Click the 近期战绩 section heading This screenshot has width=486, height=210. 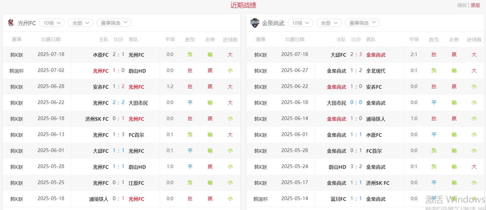coord(243,5)
